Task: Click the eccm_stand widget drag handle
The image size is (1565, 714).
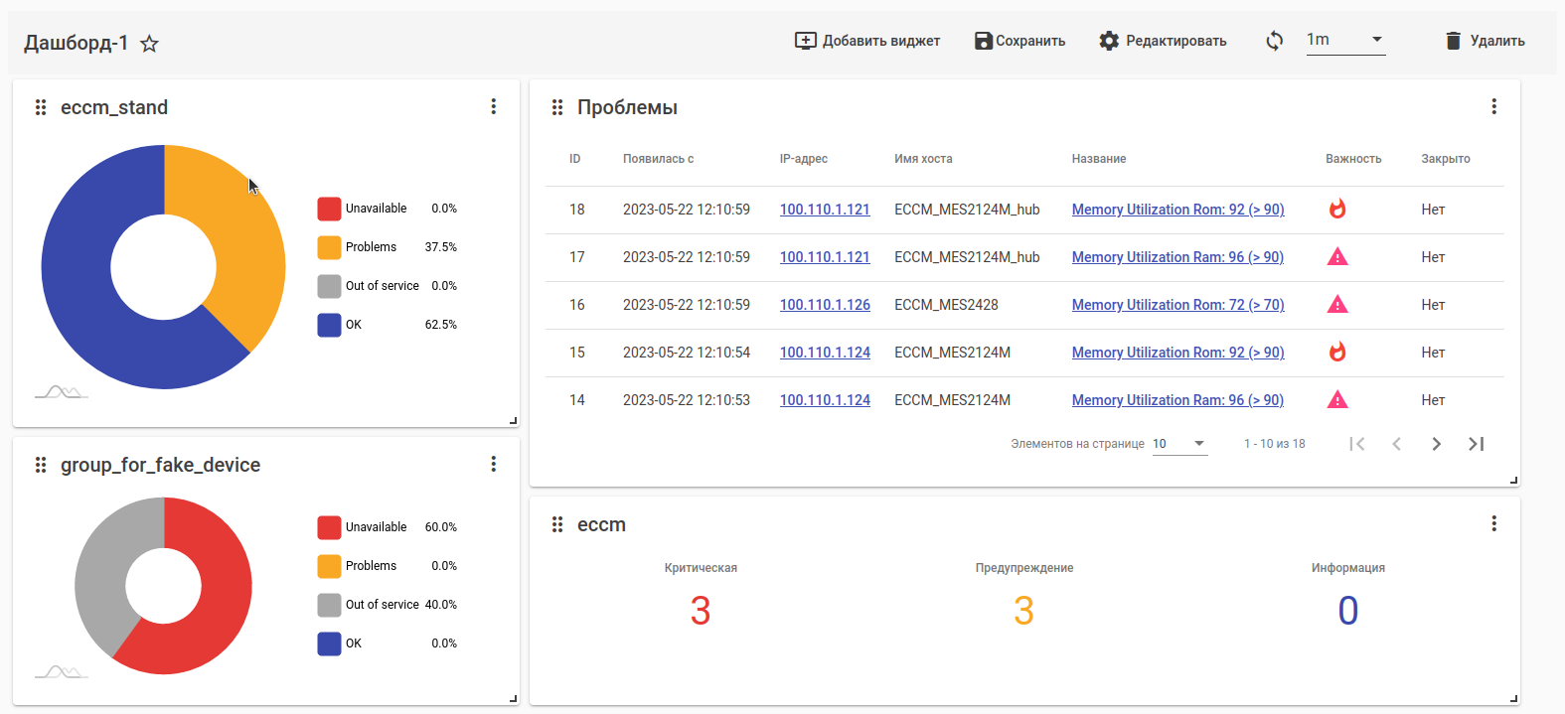Action: tap(41, 107)
